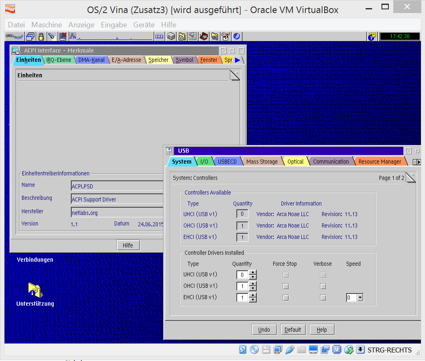This screenshot has height=361, width=425.
Task: Switch to Symbol tab in ACPI window
Action: tap(184, 60)
